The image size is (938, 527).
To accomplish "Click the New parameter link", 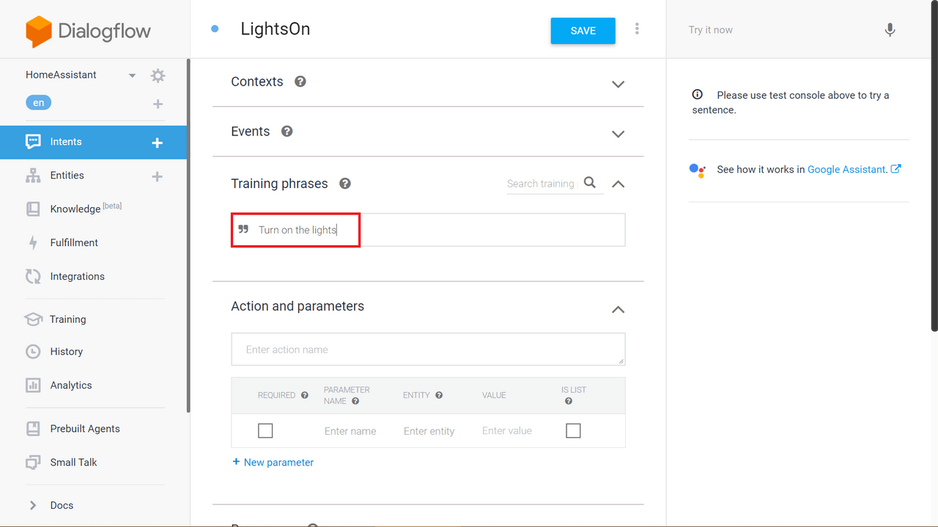I will [273, 463].
